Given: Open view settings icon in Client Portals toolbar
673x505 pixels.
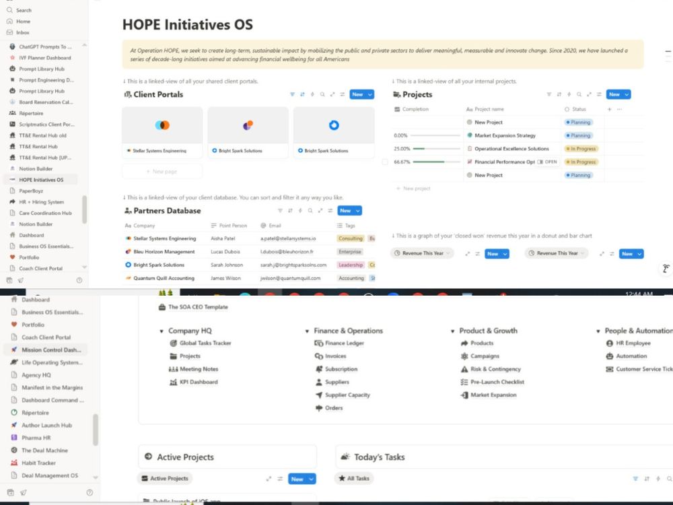Looking at the screenshot, I should click(342, 94).
